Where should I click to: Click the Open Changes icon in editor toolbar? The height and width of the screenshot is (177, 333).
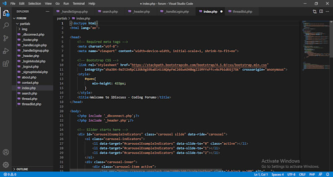pos(315,11)
